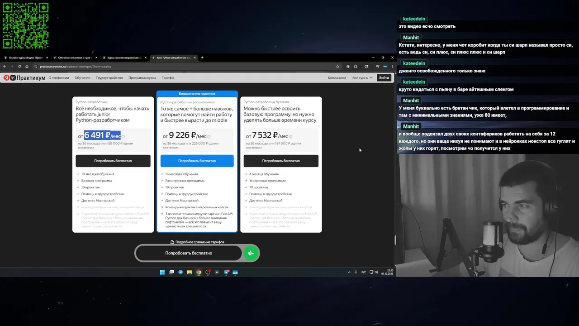Bookmark this page with the star icon
This screenshot has height=326, width=579.
[337, 67]
